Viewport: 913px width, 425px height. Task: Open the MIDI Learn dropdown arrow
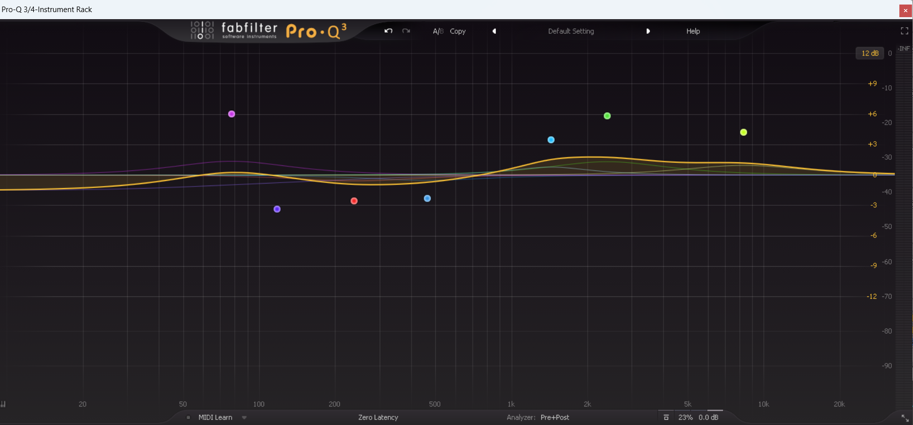[x=244, y=417]
